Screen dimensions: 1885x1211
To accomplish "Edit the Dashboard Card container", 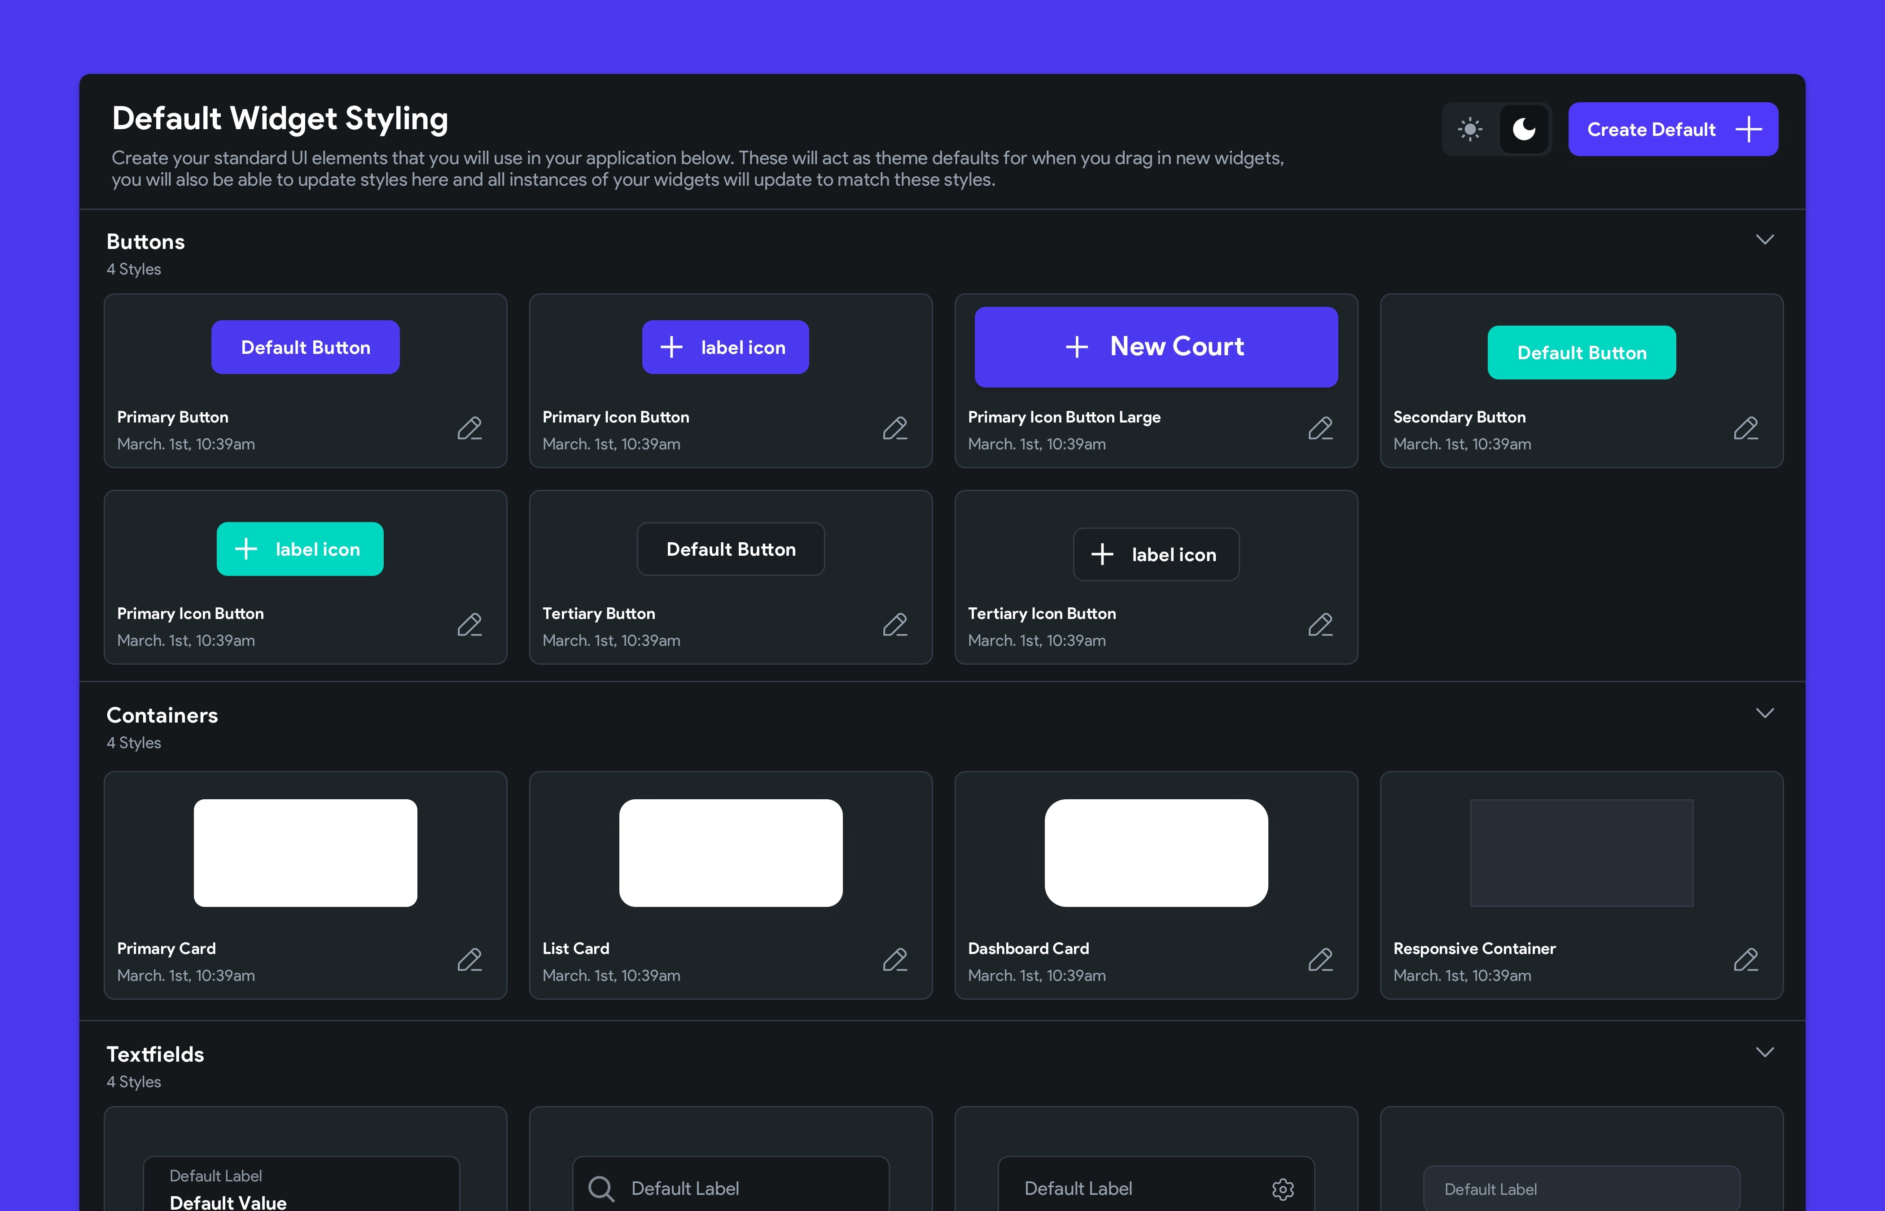I will click(1320, 960).
